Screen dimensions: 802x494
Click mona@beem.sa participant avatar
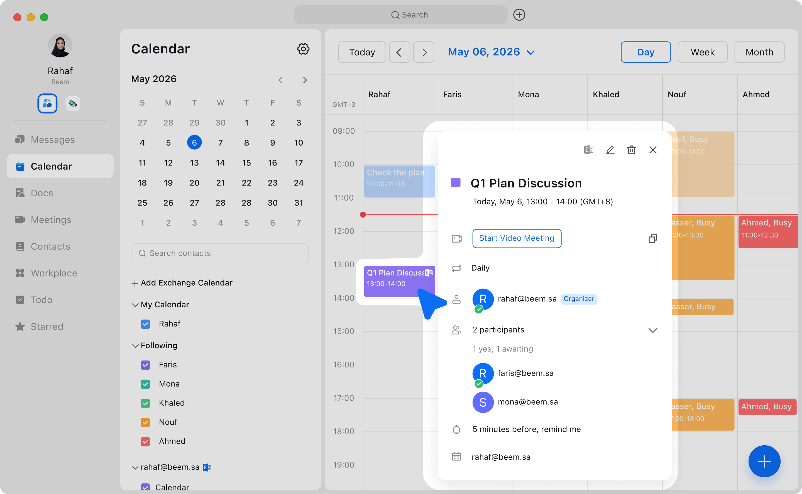coord(483,402)
